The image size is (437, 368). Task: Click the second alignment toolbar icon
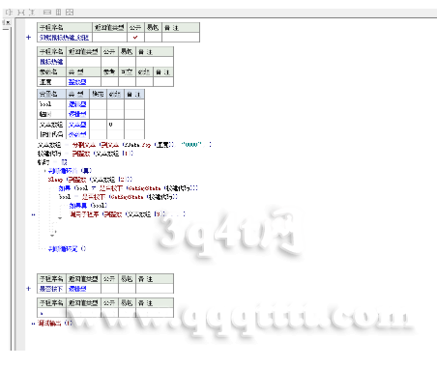[20, 13]
